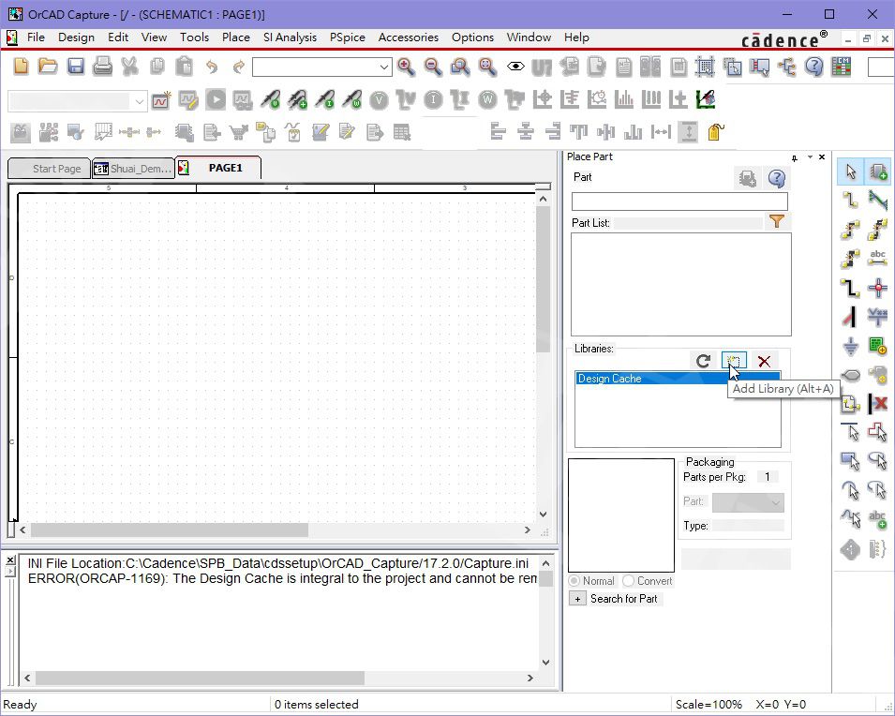Click the INI File Location log line
Screen dimensions: 895x716
coord(278,563)
